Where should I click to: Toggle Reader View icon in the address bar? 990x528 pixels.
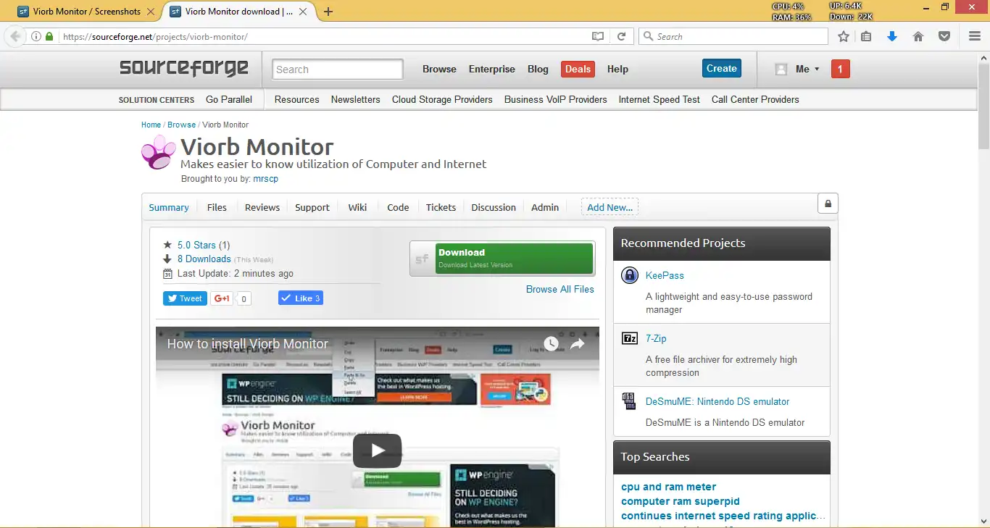pos(598,36)
